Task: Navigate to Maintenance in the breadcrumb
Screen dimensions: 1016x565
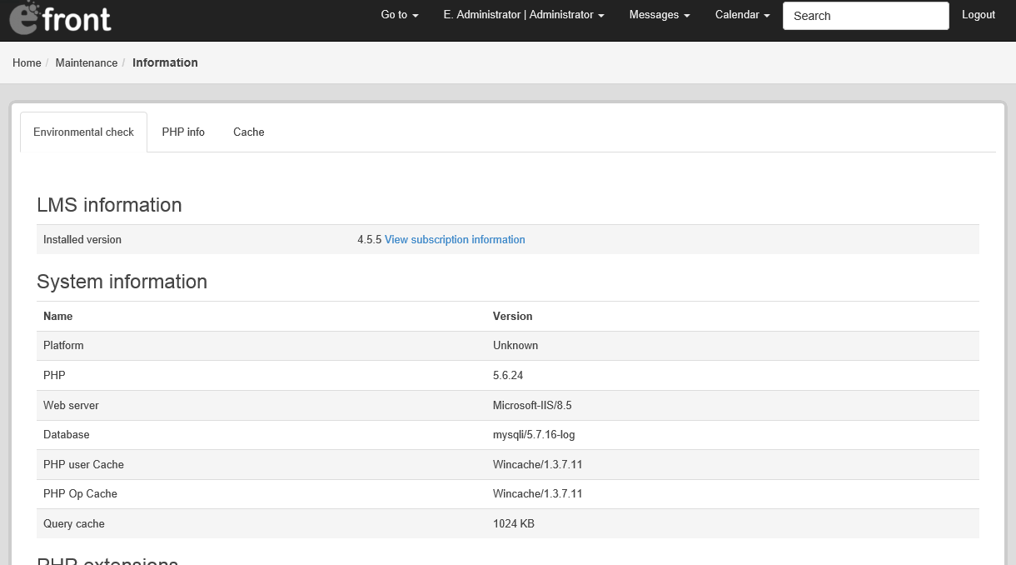Action: (87, 62)
